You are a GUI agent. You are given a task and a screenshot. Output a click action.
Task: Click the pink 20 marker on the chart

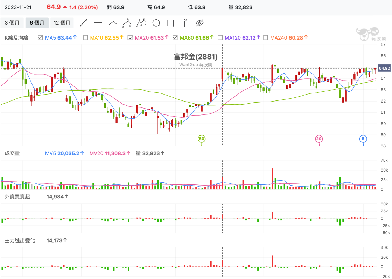319,139
